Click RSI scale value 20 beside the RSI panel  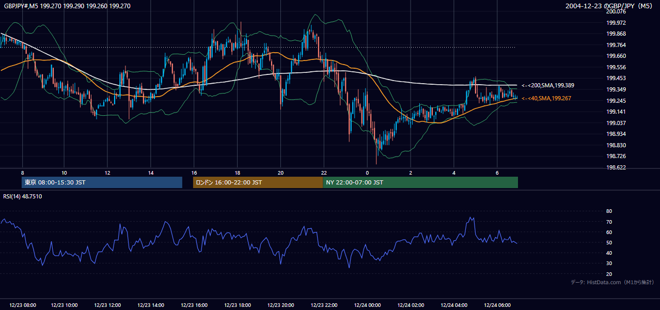609,274
